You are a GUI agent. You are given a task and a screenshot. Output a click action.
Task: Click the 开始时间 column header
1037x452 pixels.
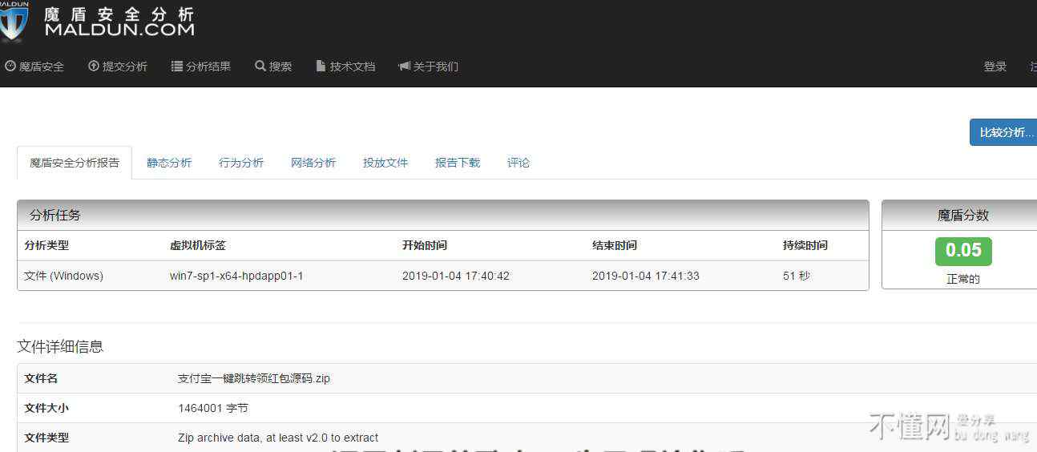pyautogui.click(x=425, y=245)
